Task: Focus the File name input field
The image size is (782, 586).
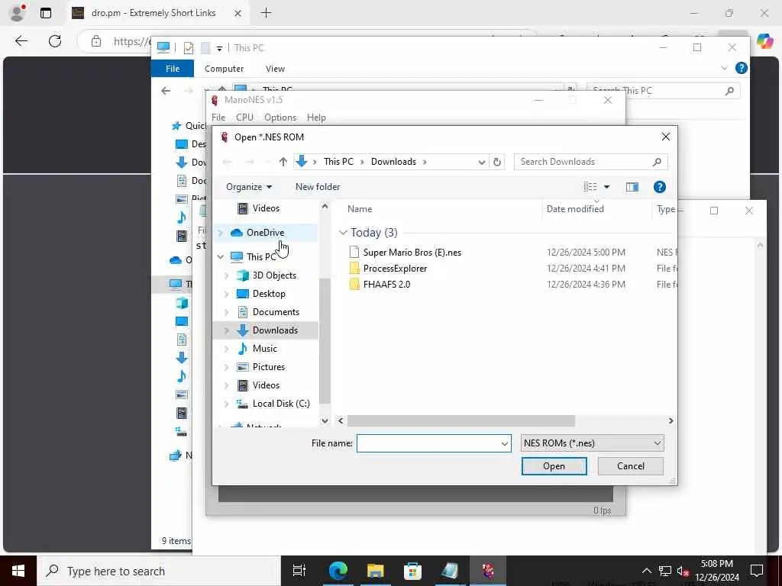Action: [x=428, y=443]
